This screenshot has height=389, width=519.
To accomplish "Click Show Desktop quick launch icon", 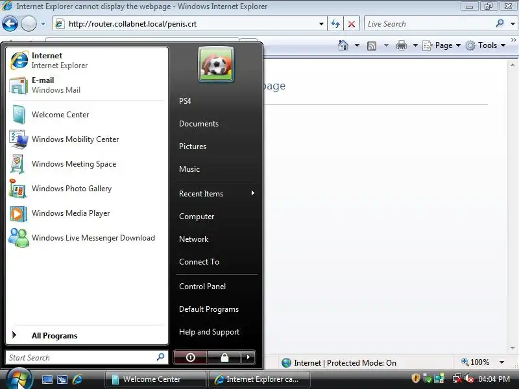I will coord(47,379).
